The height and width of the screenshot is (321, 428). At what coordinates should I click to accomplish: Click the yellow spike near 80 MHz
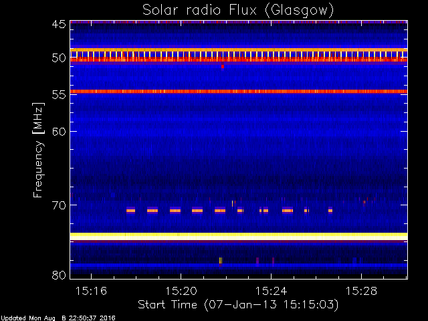221,260
